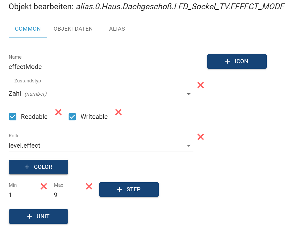Image resolution: width=290 pixels, height=243 pixels.
Task: Remove the Rolle field with red X
Action: (201, 137)
